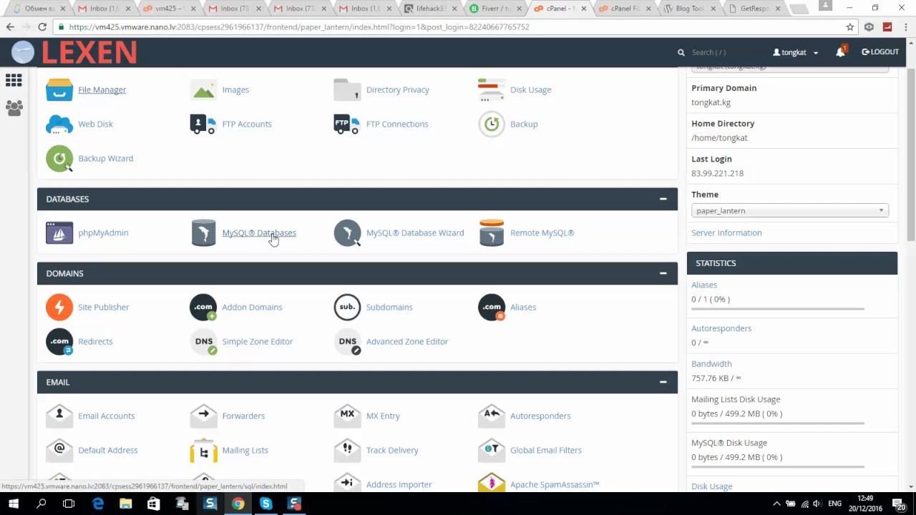Viewport: 916px width, 515px height.
Task: Launch the Backup Wizard icon
Action: [59, 158]
